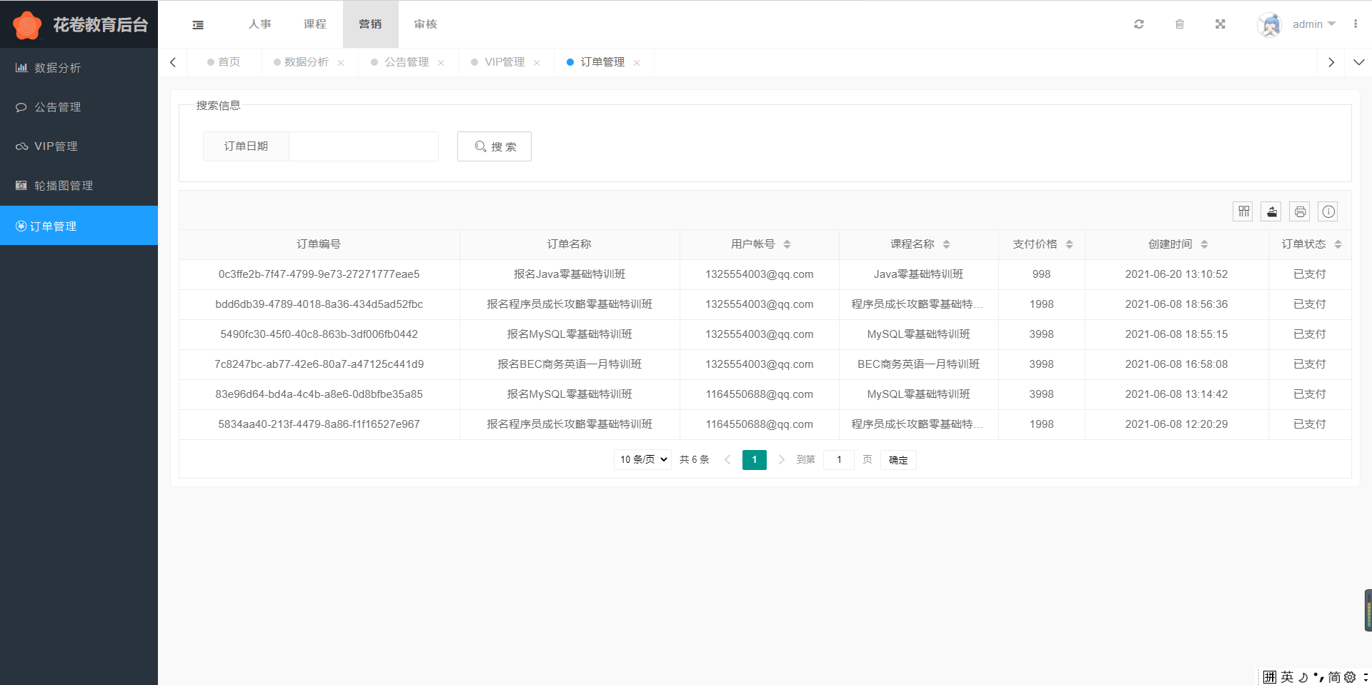Click the 订单日期 date input field

[364, 146]
